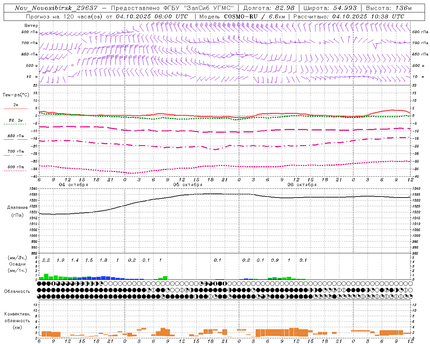This screenshot has width=430, height=344.
Task: Click the '1.9' three-hour precipitation value
Action: click(60, 260)
